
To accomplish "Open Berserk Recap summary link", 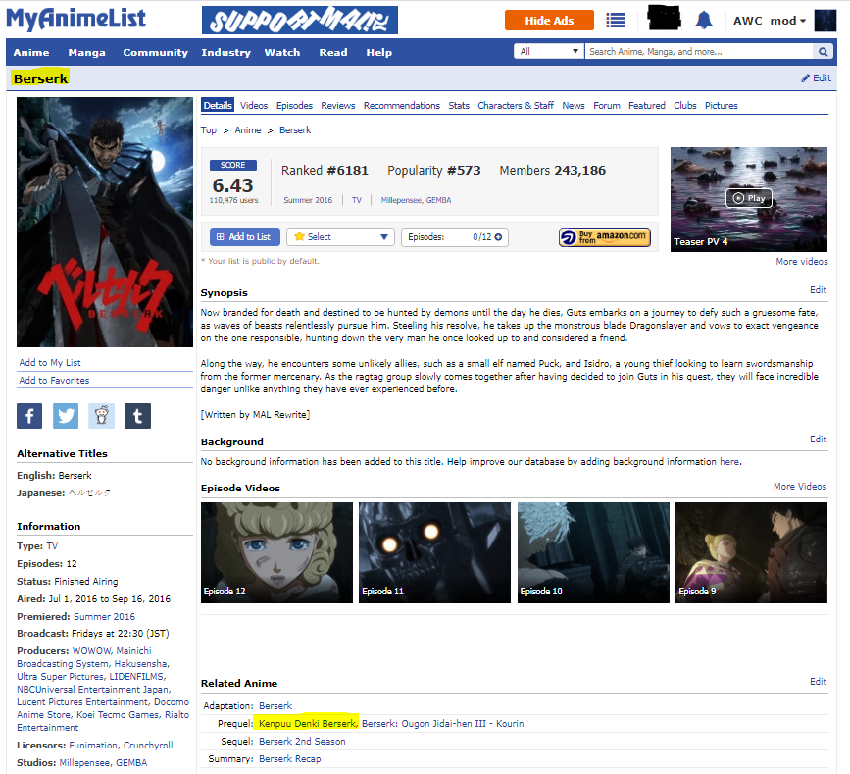I will click(289, 759).
